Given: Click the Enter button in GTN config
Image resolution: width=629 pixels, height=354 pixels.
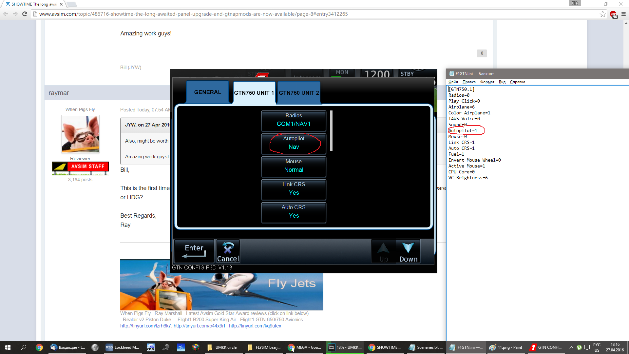Looking at the screenshot, I should (194, 251).
